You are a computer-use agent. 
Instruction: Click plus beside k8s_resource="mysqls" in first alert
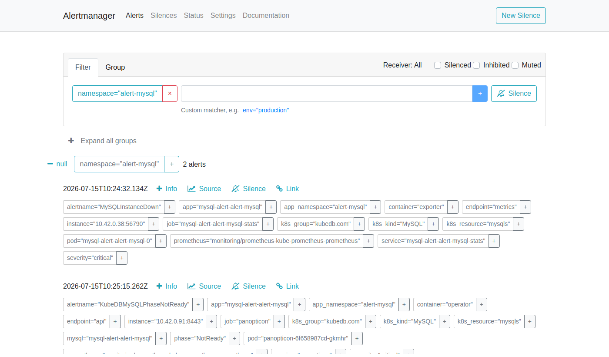click(519, 224)
